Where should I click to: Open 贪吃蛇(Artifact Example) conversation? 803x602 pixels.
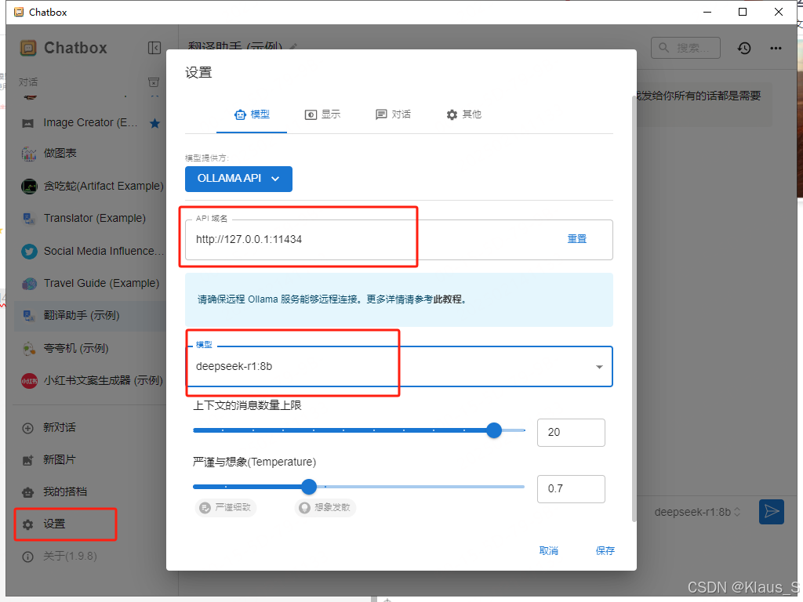pyautogui.click(x=89, y=186)
